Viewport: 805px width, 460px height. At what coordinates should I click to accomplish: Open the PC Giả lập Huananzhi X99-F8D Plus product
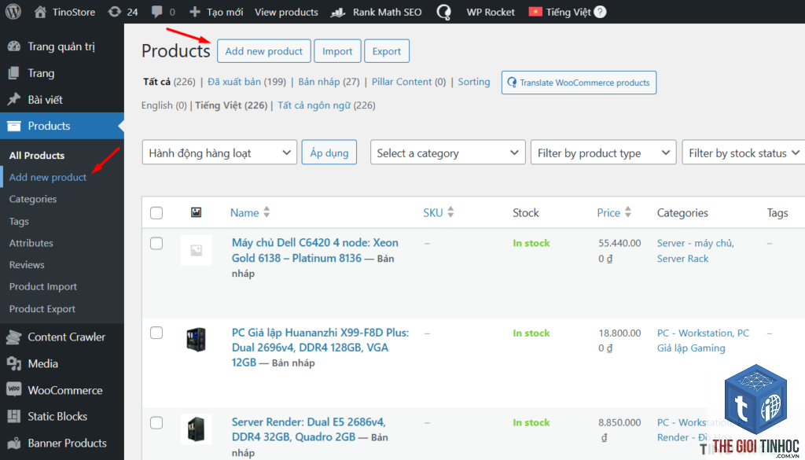320,348
